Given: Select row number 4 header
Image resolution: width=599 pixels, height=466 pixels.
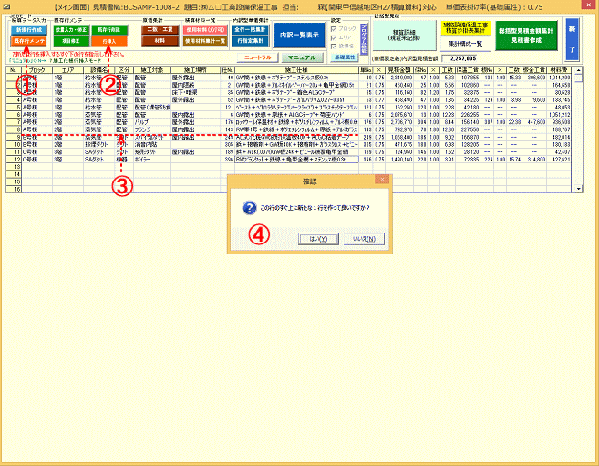Looking at the screenshot, I should 14,99.
